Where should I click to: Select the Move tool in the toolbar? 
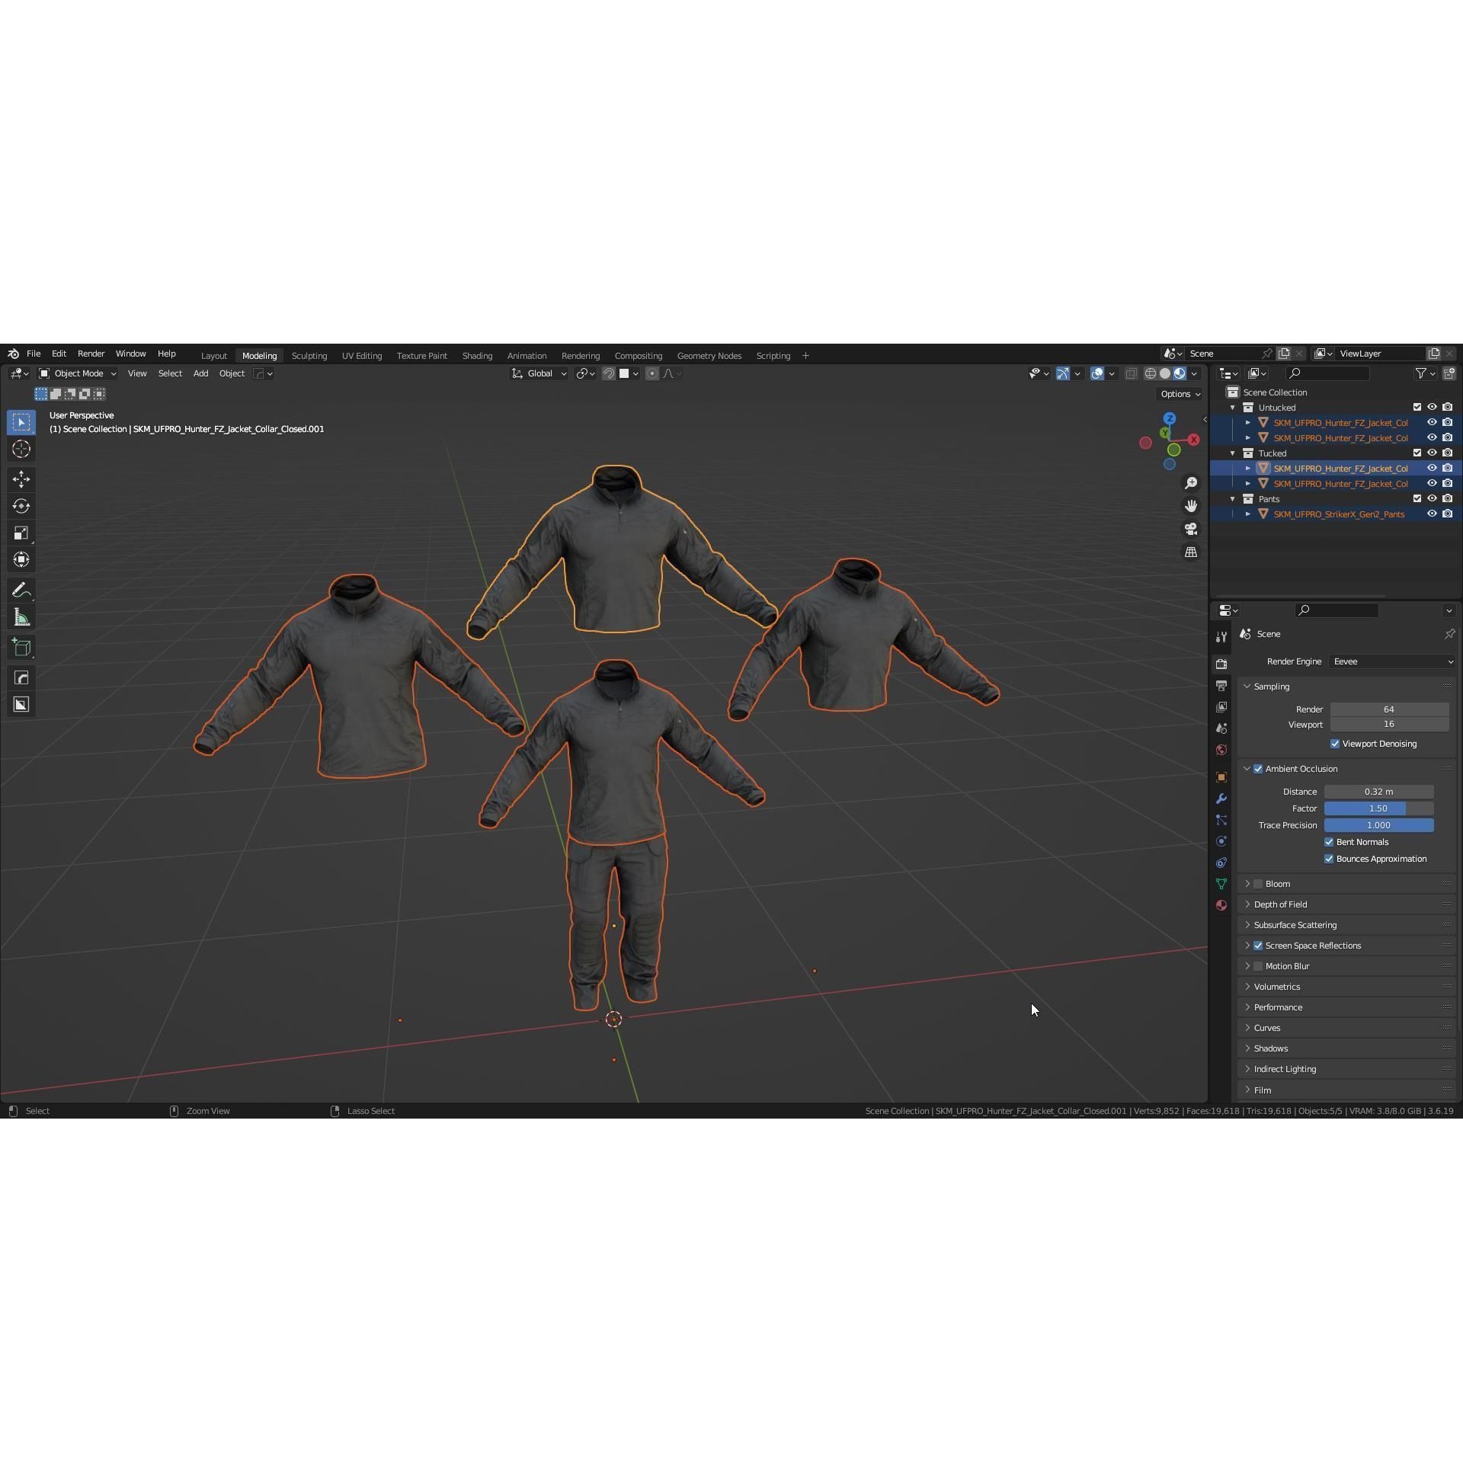coord(21,479)
